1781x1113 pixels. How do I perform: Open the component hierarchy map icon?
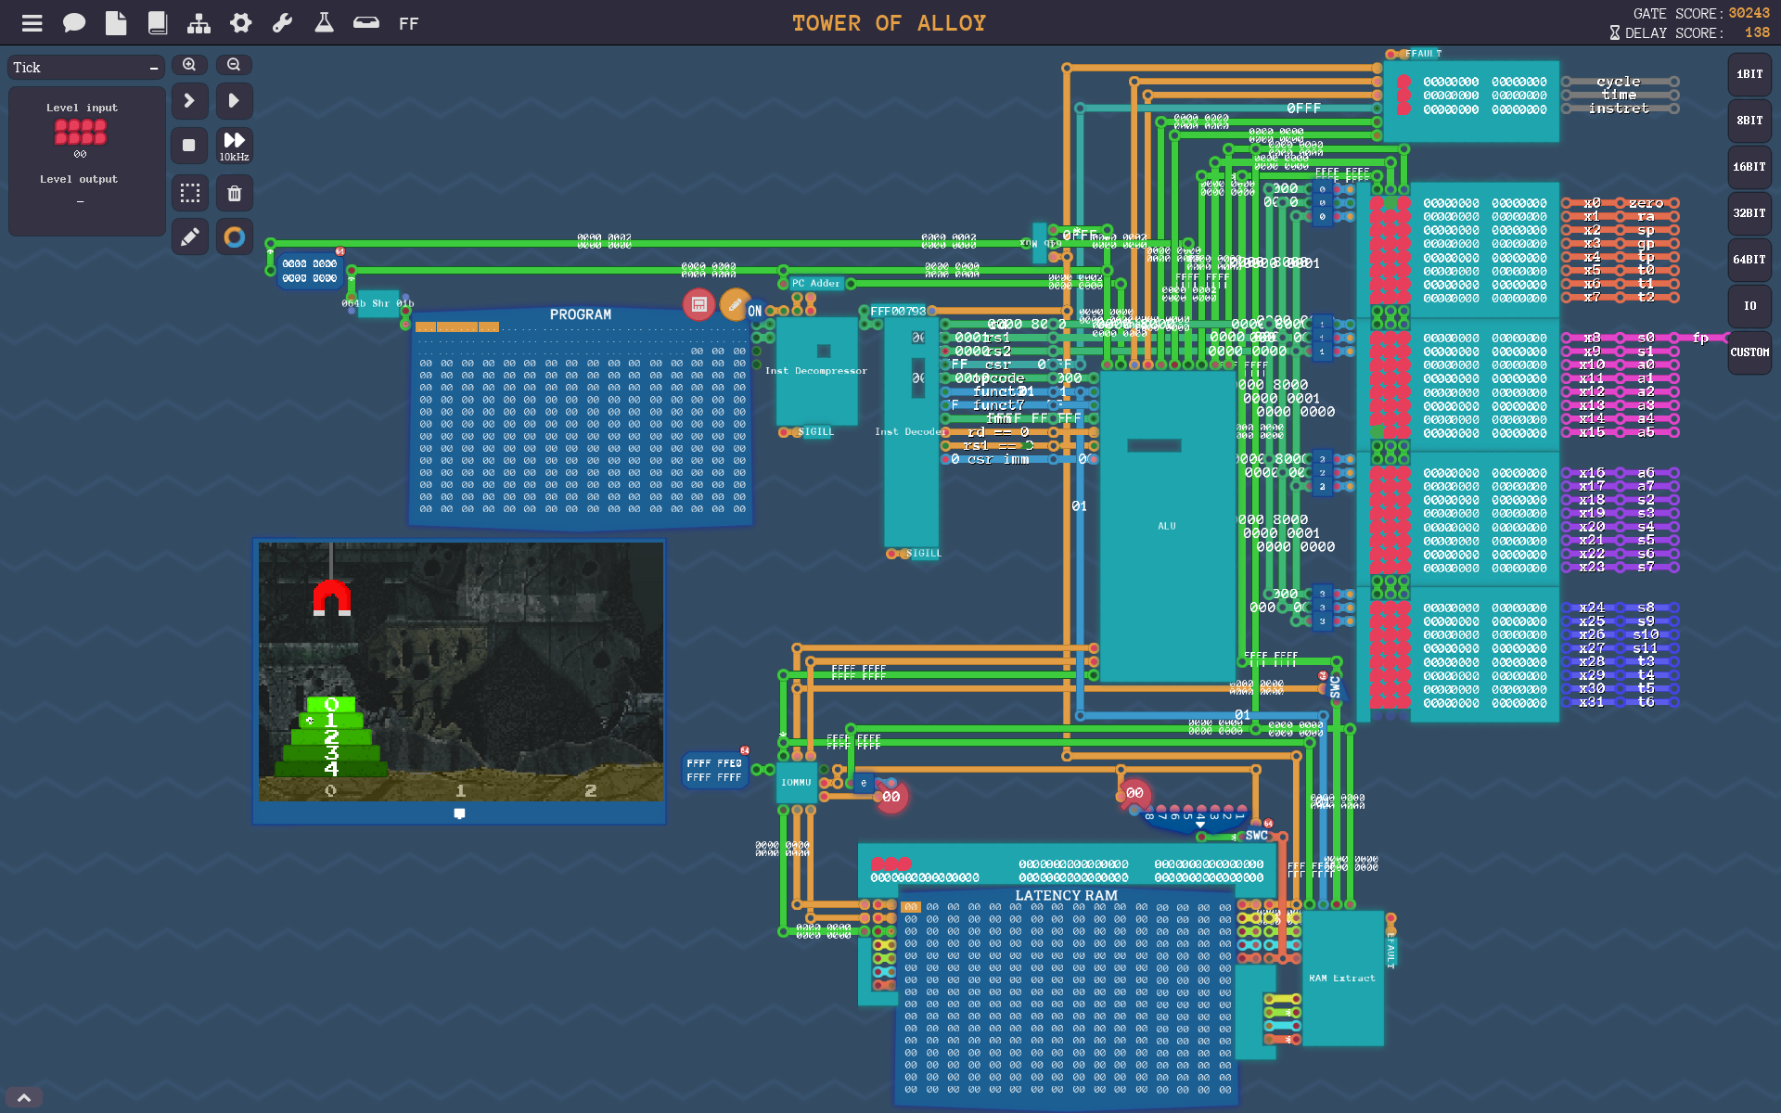(x=199, y=23)
